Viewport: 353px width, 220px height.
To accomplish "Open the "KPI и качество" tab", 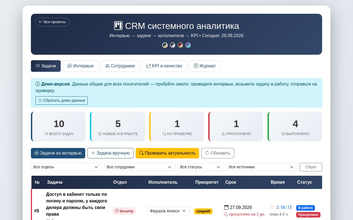I will click(164, 66).
